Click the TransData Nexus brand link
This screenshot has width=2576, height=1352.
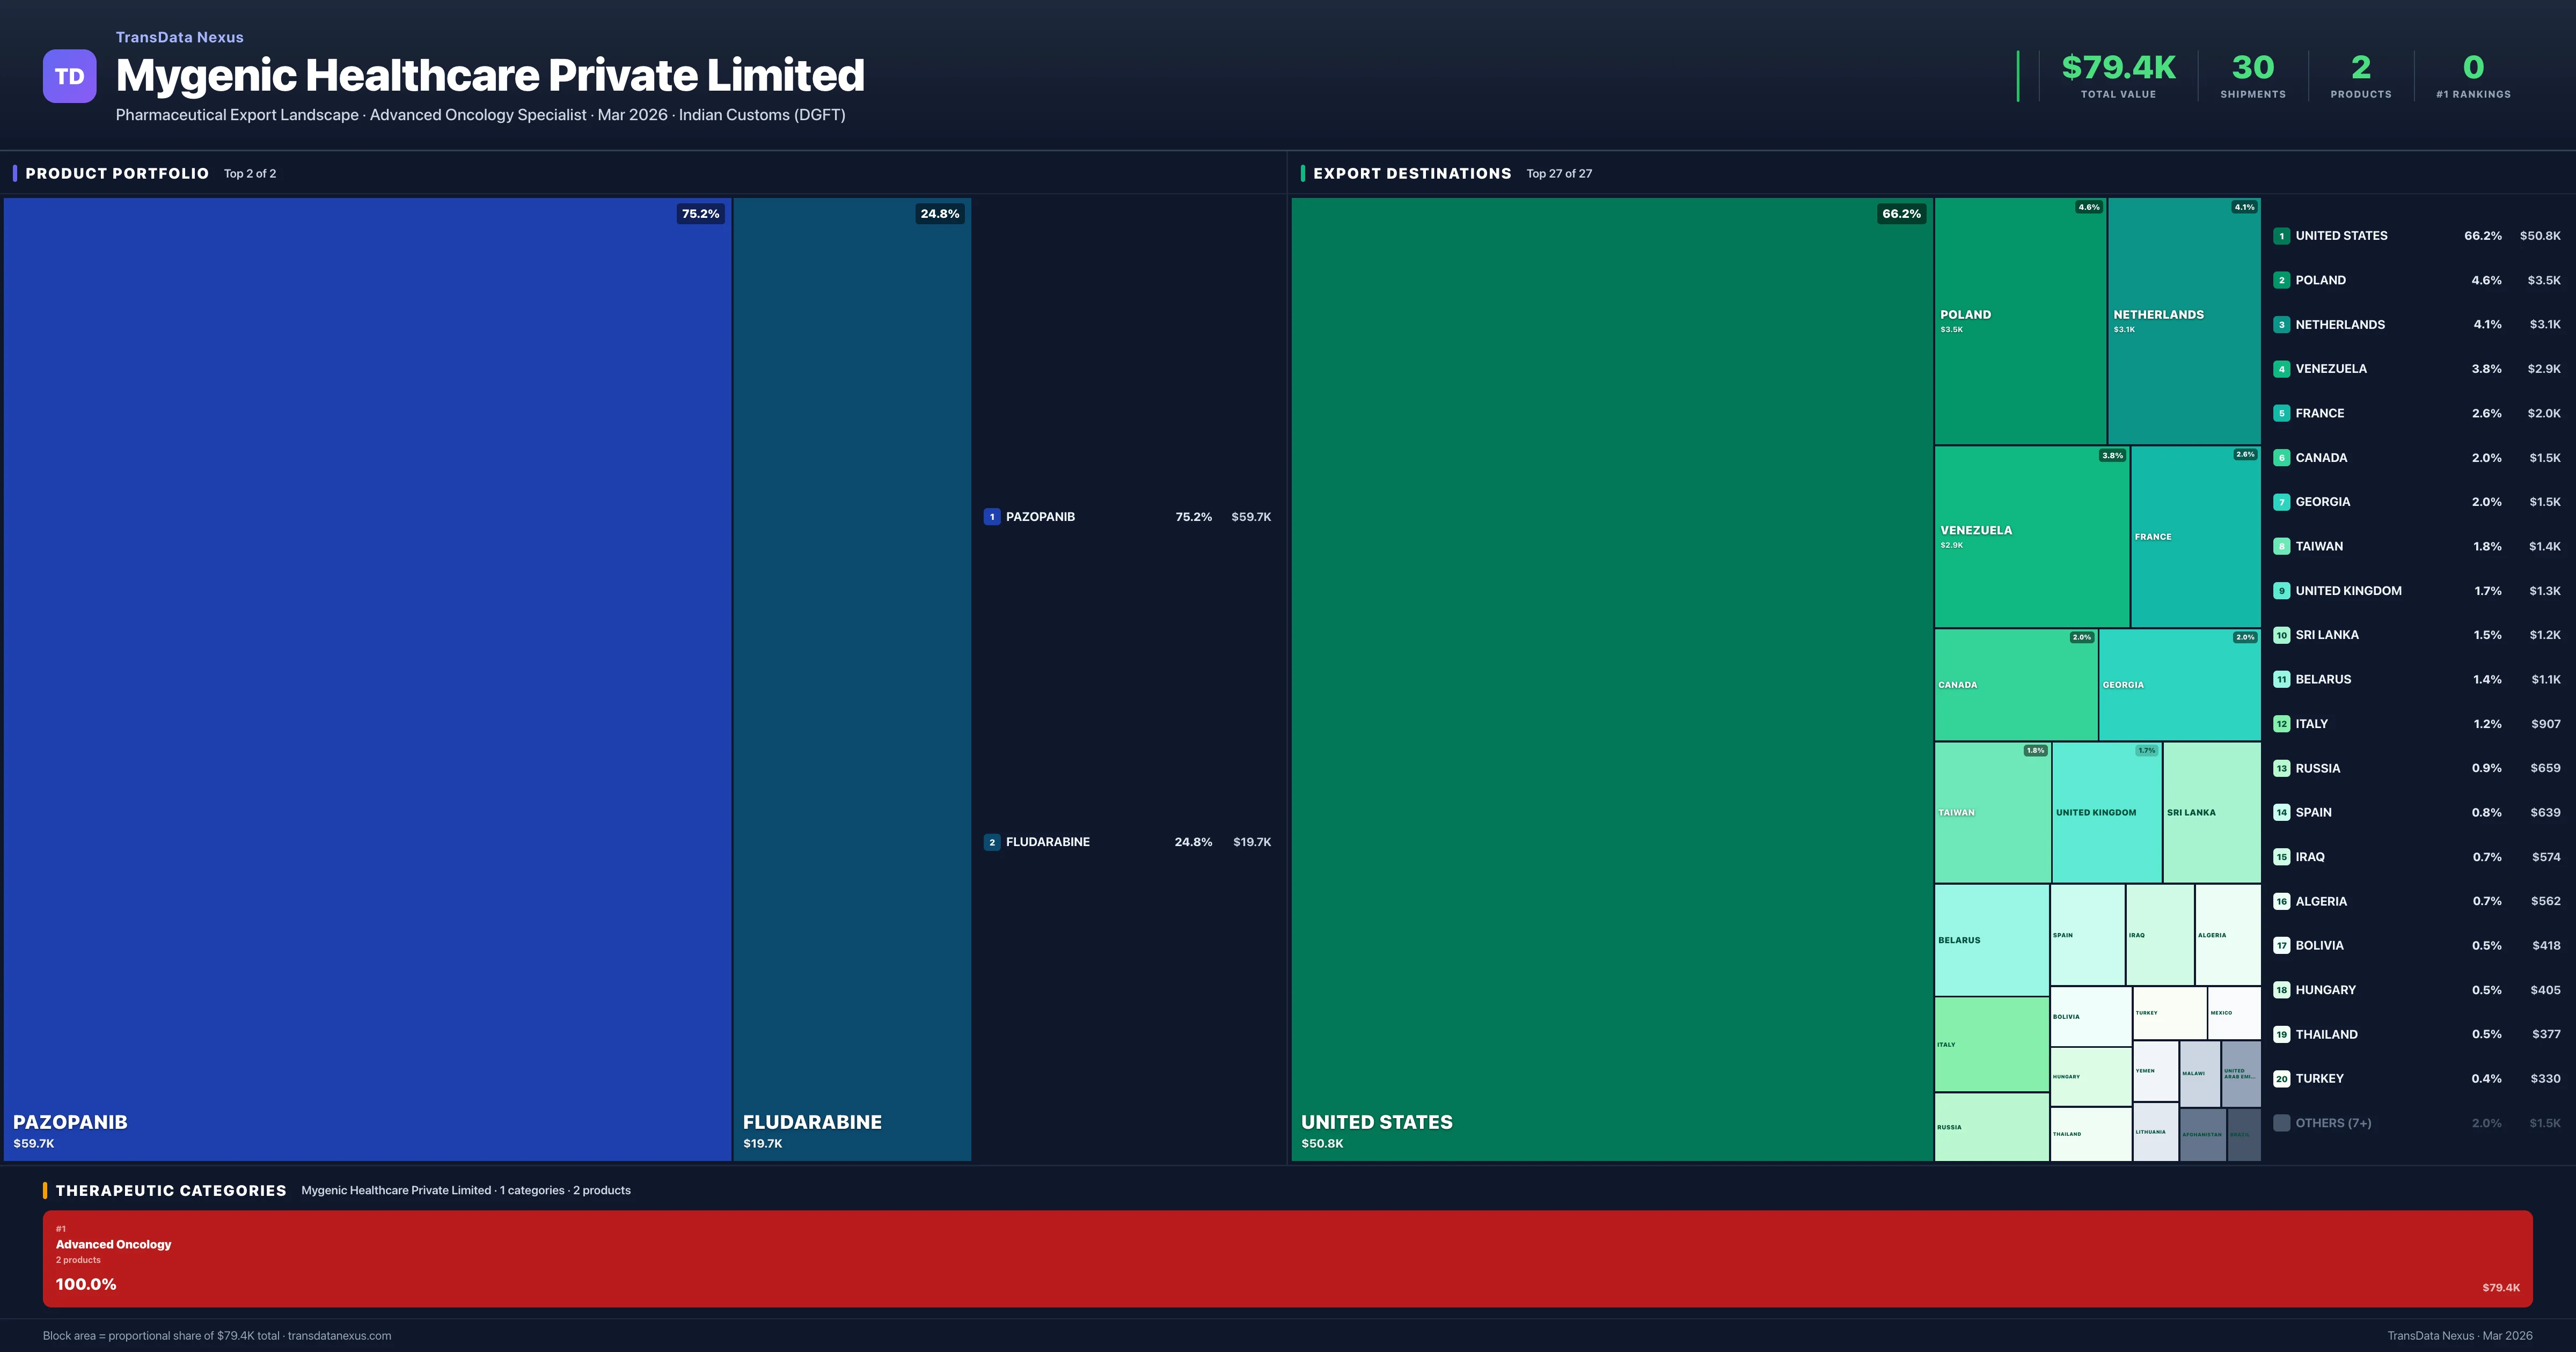[x=179, y=37]
